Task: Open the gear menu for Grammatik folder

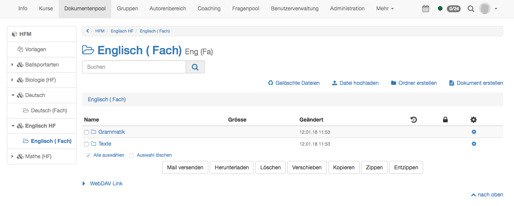Action: [474, 132]
